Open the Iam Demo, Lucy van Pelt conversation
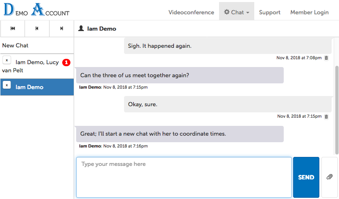The height and width of the screenshot is (199, 339). (37, 63)
